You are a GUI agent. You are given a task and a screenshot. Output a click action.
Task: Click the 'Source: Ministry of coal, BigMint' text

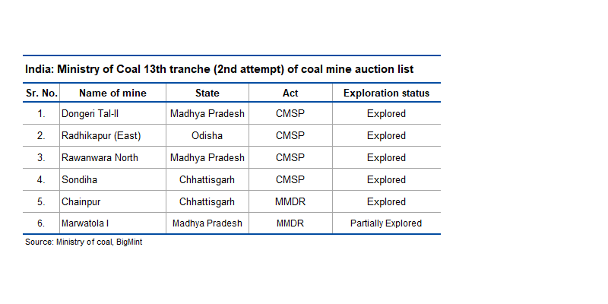click(84, 242)
